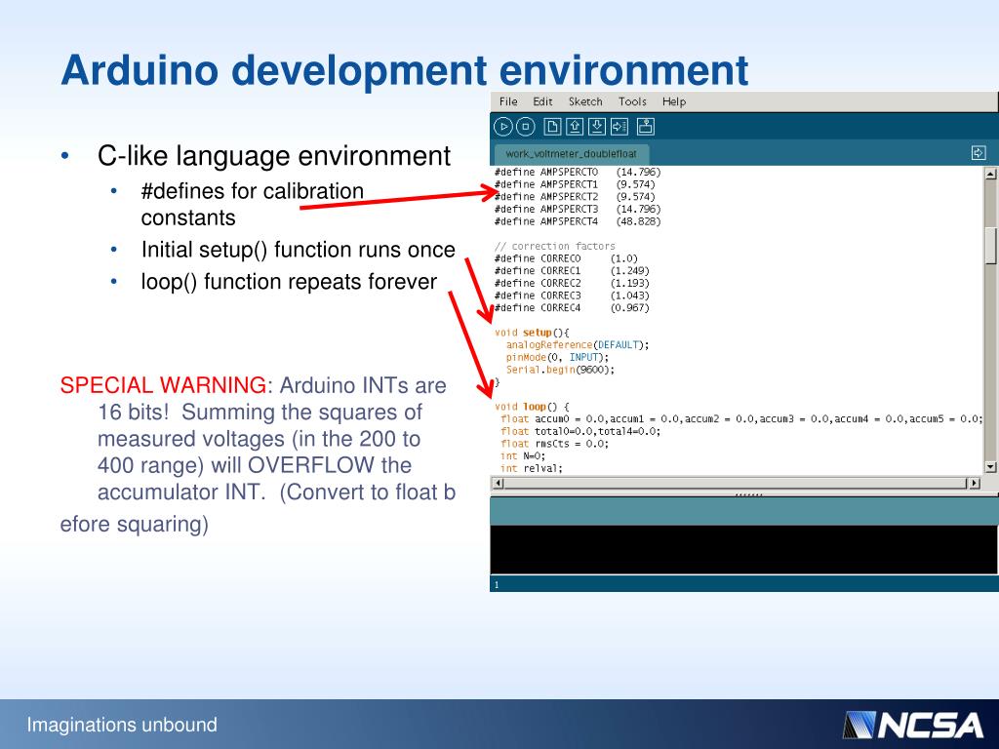999x749 pixels.
Task: Click the line '#define CORREC2 (1.193)'
Action: [572, 283]
